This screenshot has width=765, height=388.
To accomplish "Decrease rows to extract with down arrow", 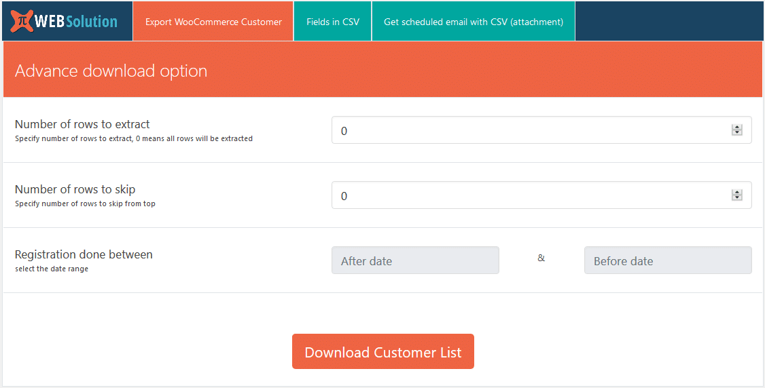I will point(736,133).
